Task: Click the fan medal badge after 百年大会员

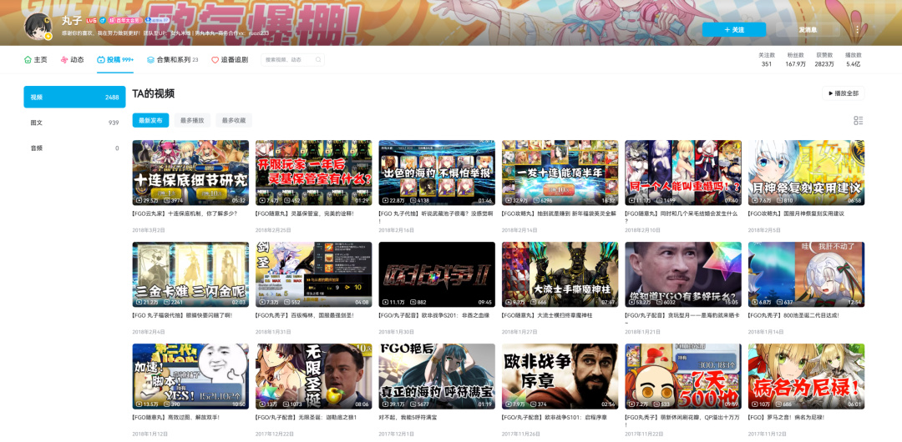Action: tap(156, 20)
